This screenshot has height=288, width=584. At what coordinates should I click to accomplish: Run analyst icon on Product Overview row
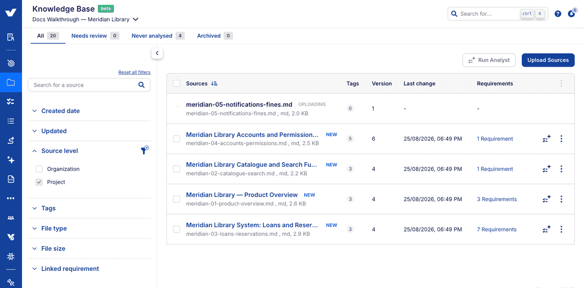[547, 199]
